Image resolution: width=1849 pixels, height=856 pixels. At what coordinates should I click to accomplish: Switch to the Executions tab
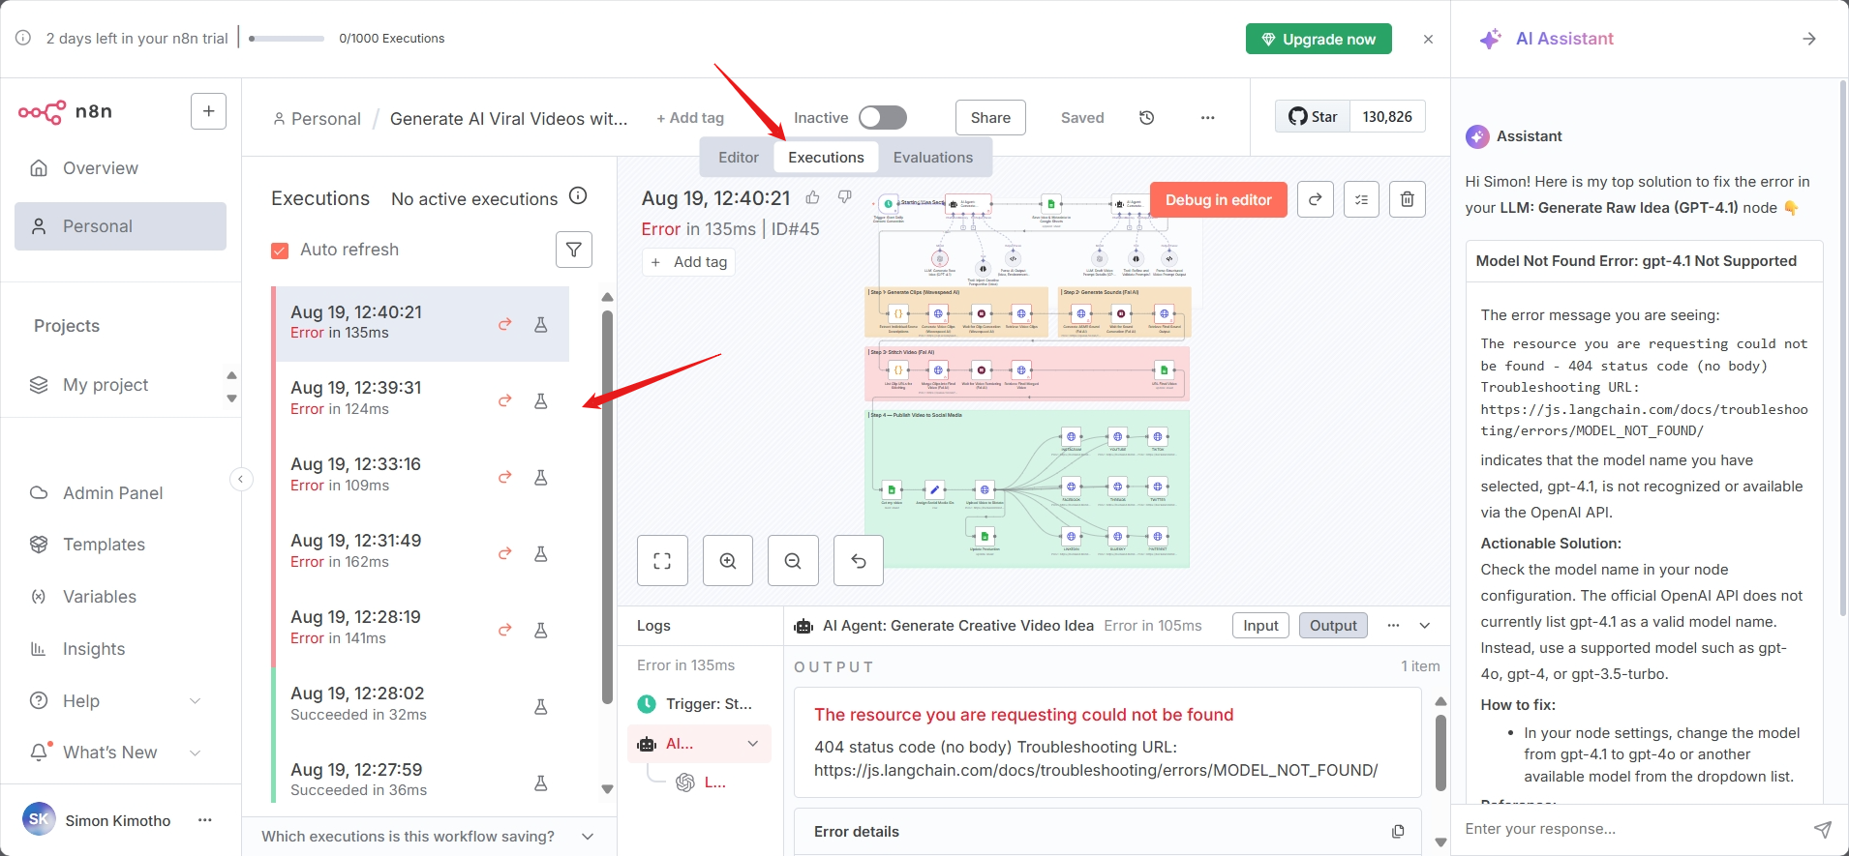(826, 158)
